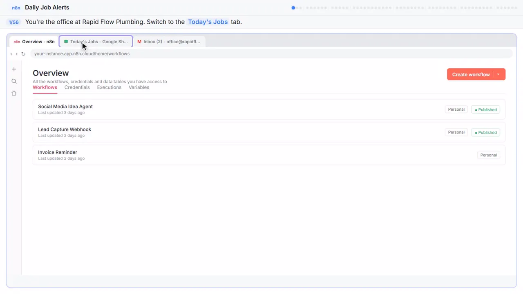This screenshot has height=294, width=523.
Task: Click the n8n cloud URL address bar
Action: coord(271,54)
